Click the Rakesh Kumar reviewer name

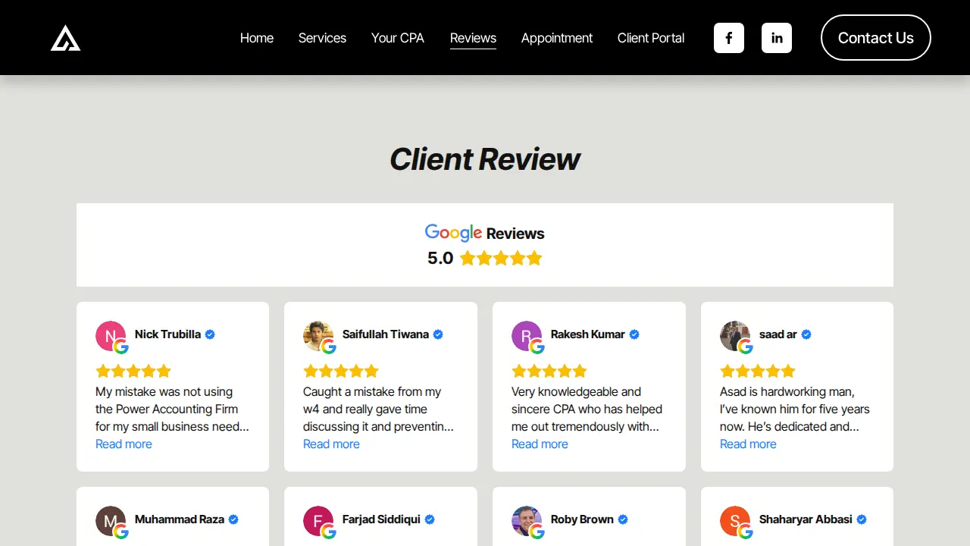588,334
